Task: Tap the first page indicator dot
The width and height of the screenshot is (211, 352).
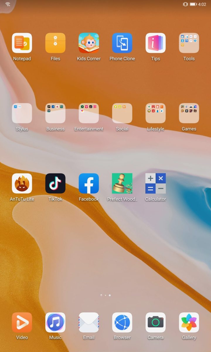Action: [101, 295]
